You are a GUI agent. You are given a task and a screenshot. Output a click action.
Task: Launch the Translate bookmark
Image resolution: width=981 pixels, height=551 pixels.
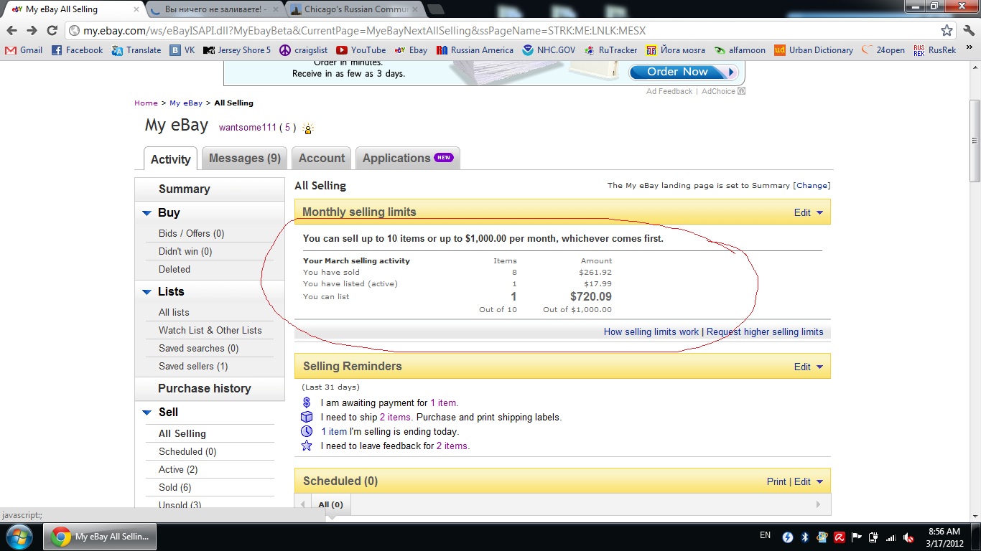[x=136, y=50]
